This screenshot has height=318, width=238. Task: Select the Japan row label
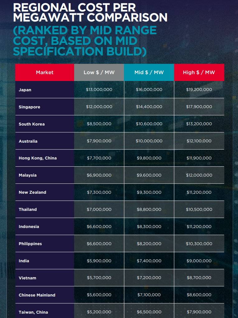tap(25, 90)
